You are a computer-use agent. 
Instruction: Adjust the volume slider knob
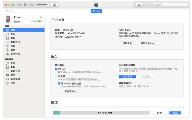(48, 5)
